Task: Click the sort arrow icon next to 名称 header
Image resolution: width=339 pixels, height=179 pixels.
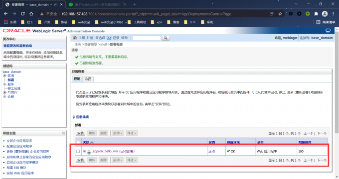Action: tap(92, 142)
